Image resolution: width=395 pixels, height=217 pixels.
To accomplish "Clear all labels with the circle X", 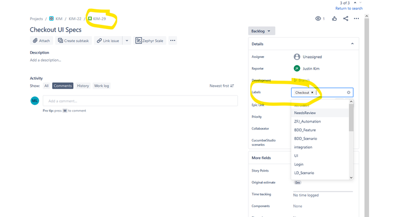I will (x=349, y=92).
